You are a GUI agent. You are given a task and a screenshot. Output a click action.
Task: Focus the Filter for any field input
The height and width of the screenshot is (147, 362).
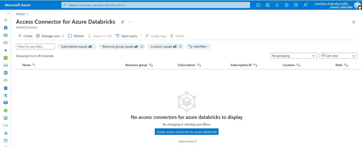point(35,47)
